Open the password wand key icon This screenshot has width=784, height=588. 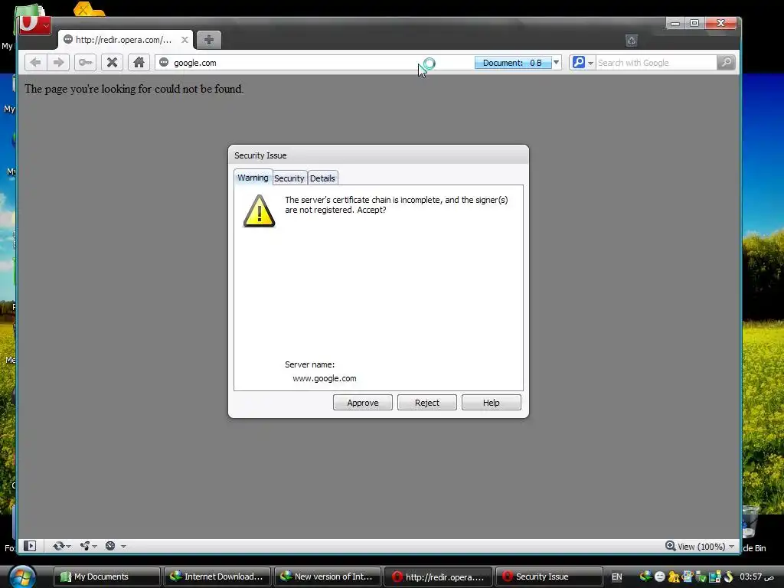(x=86, y=63)
